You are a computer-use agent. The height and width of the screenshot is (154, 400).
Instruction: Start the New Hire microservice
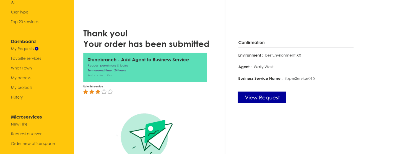[19, 124]
